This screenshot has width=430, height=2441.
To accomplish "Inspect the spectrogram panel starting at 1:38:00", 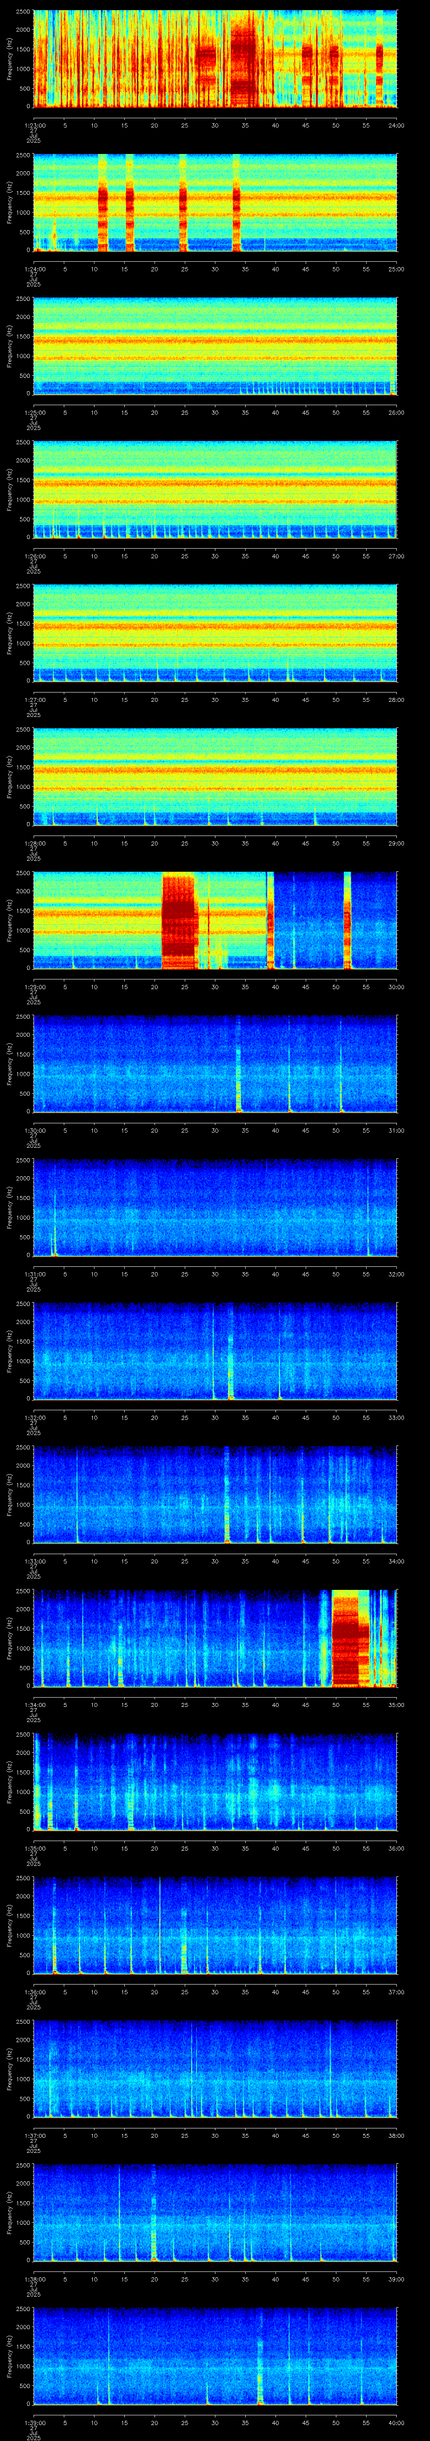I will (215, 2213).
